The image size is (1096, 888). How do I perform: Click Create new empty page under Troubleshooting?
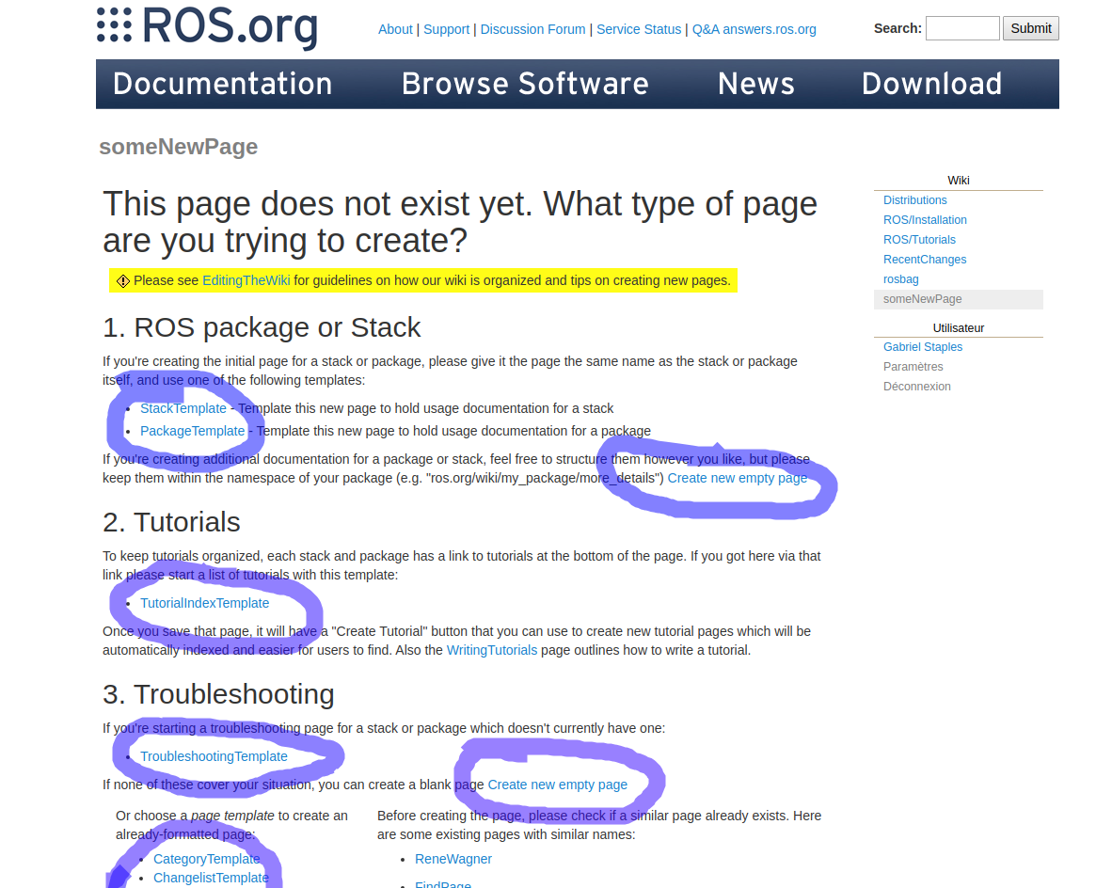coord(557,785)
